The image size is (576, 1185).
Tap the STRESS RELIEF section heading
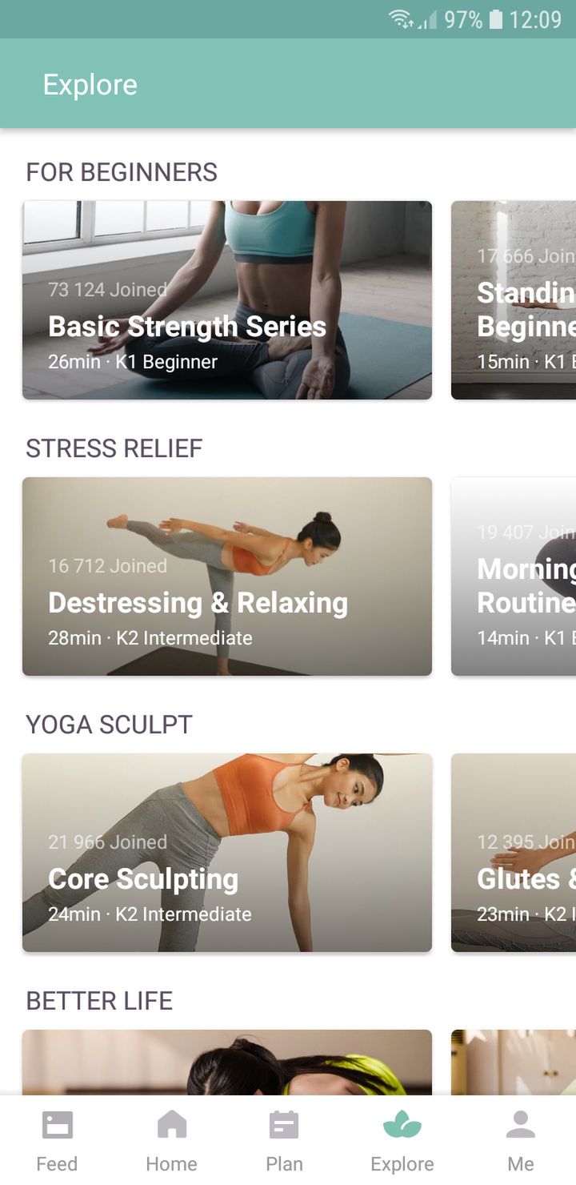(114, 448)
